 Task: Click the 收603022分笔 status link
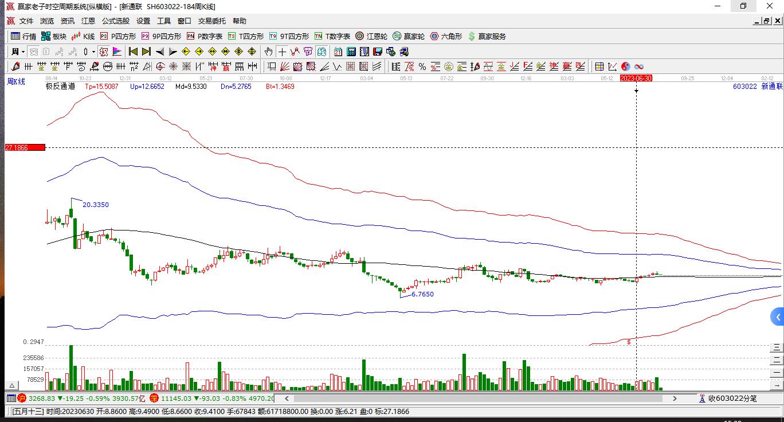tap(731, 398)
